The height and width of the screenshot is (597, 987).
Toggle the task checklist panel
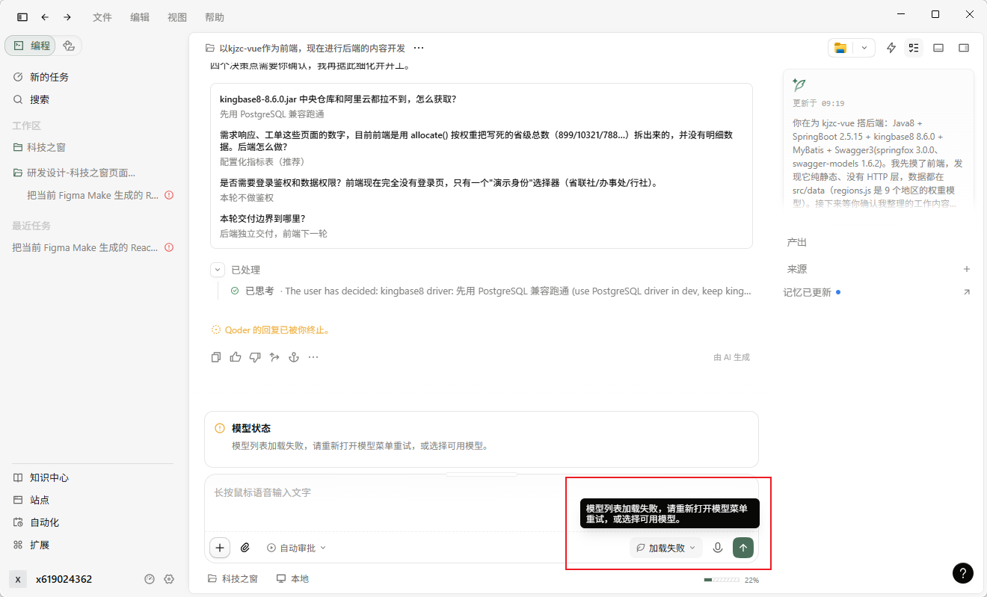[914, 48]
